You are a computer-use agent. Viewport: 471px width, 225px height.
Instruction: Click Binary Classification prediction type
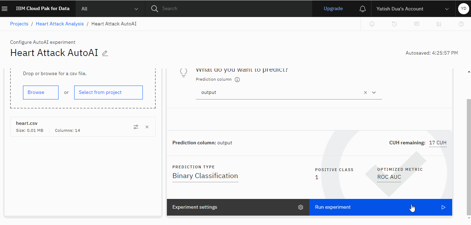(205, 176)
